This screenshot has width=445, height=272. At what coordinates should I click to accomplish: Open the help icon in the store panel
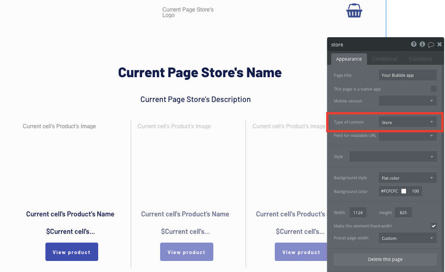click(x=414, y=44)
